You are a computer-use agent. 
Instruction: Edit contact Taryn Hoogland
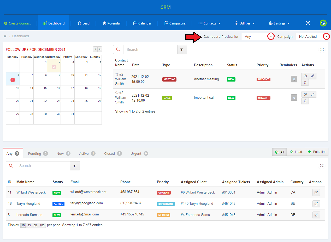[316, 204]
